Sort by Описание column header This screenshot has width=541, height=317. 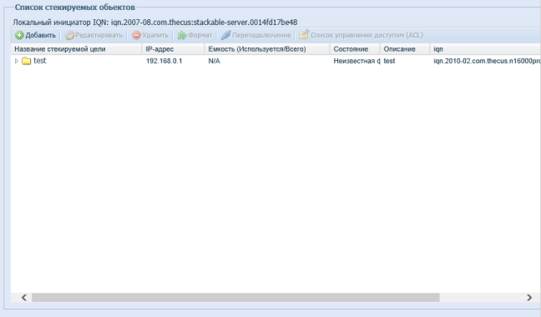[x=405, y=49]
